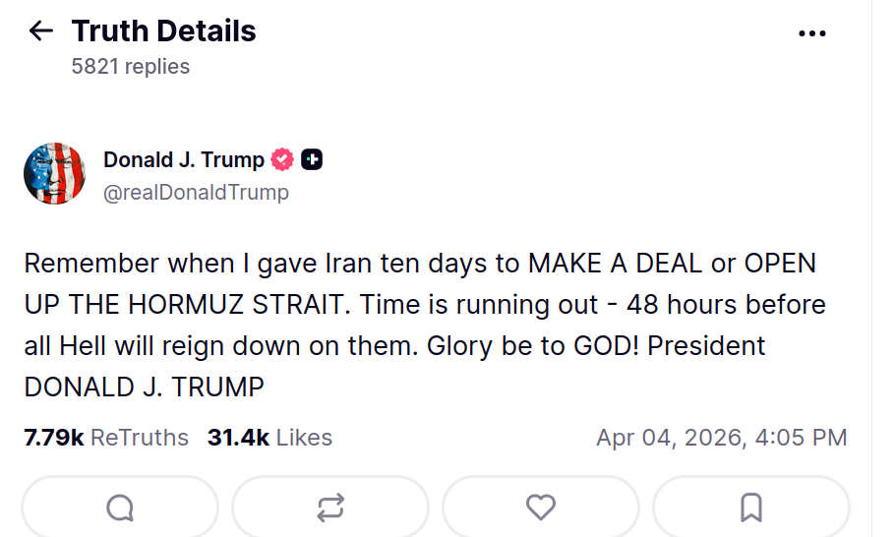Click the red verified checkmark badge

tap(282, 159)
